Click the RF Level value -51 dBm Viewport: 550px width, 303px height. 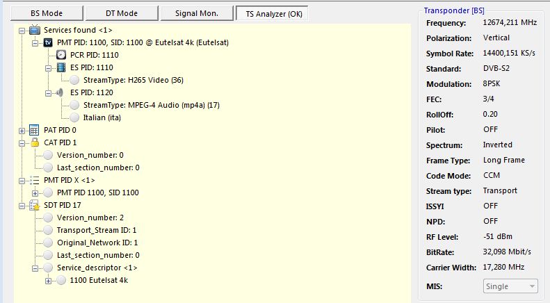(x=498, y=236)
